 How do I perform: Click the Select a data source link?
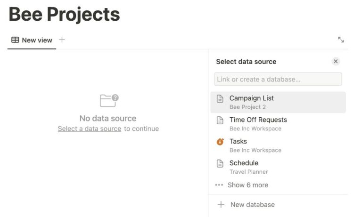(x=90, y=129)
